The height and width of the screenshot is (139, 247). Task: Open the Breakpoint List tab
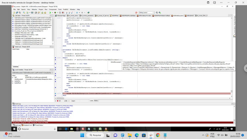(x=27, y=125)
